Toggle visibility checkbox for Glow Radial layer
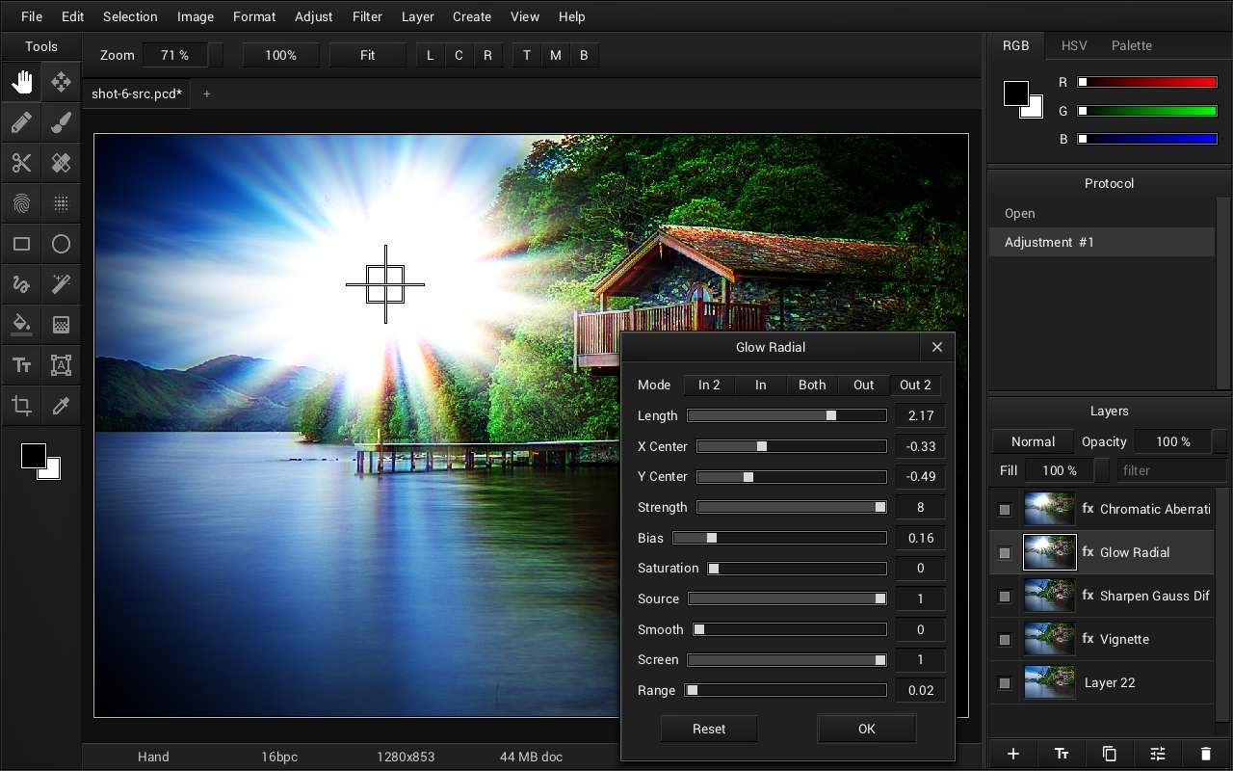 click(x=1005, y=553)
